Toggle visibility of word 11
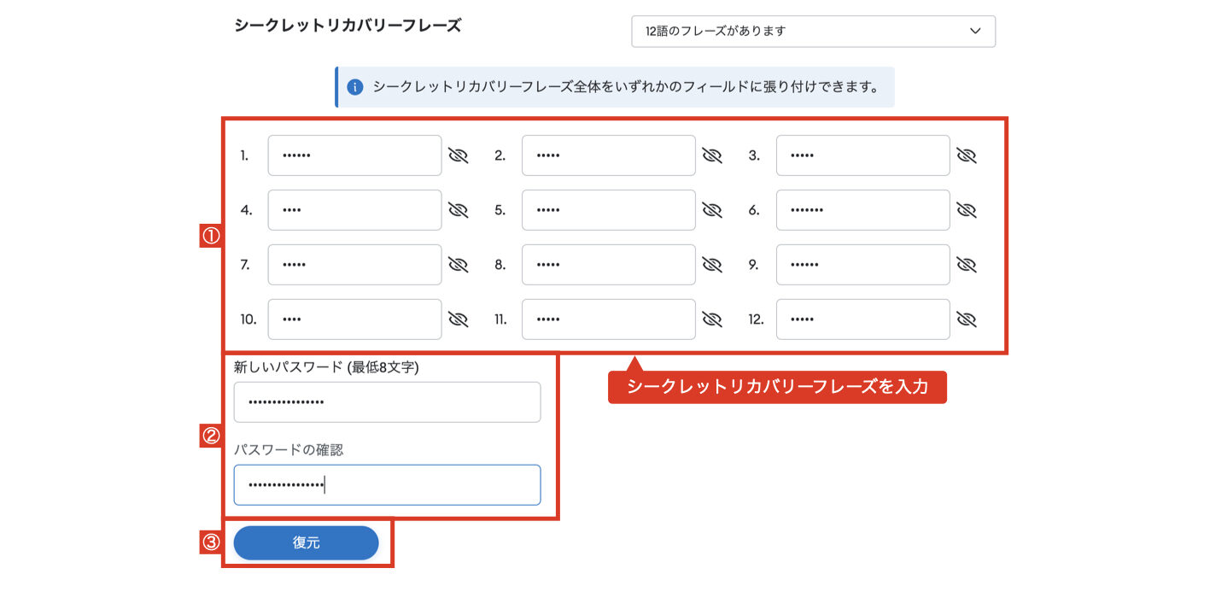 pyautogui.click(x=712, y=319)
